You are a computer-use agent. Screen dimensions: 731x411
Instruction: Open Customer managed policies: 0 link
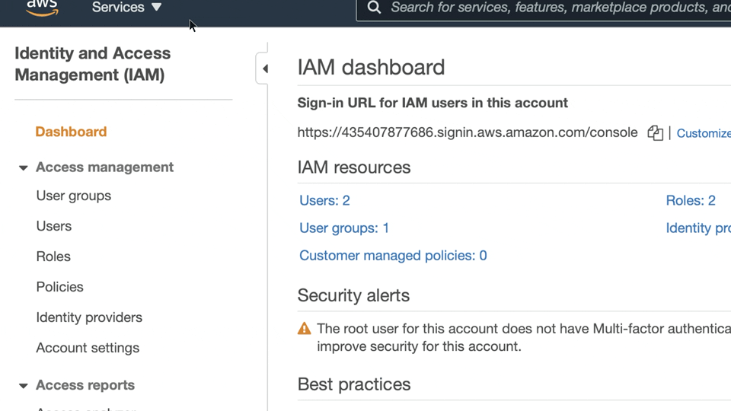click(x=393, y=256)
